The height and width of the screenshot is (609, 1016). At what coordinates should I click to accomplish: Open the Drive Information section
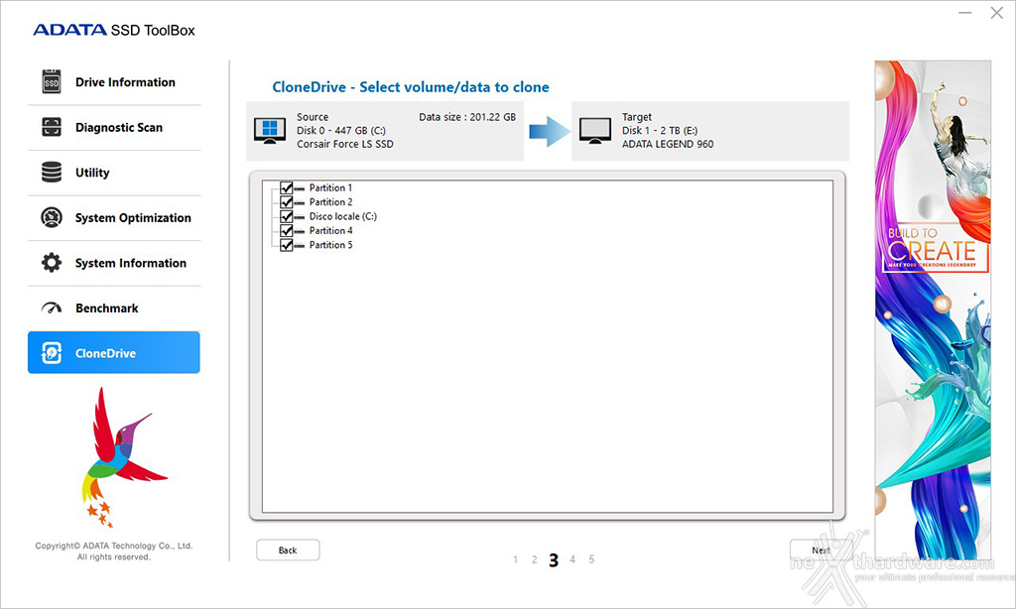click(x=114, y=82)
